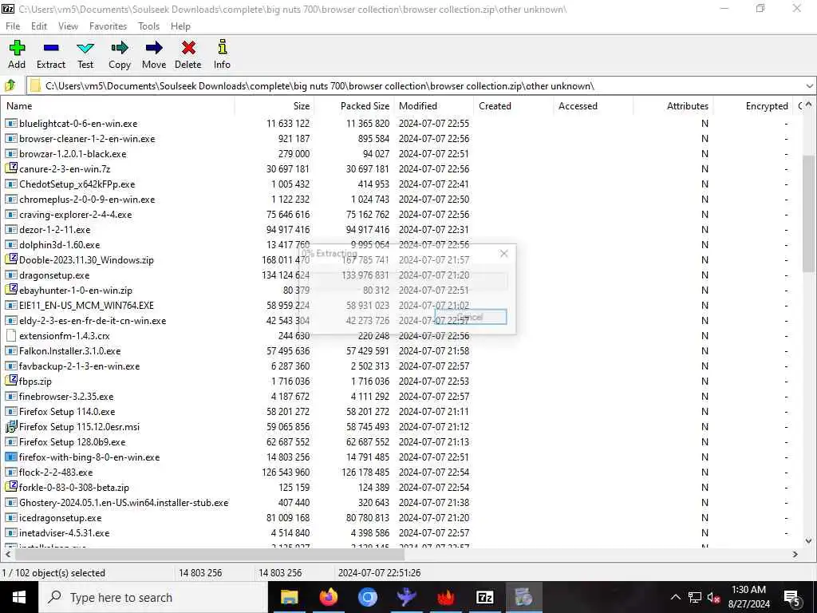Select inetadviser-4.5.31.exe
Image resolution: width=817 pixels, height=613 pixels.
64,532
